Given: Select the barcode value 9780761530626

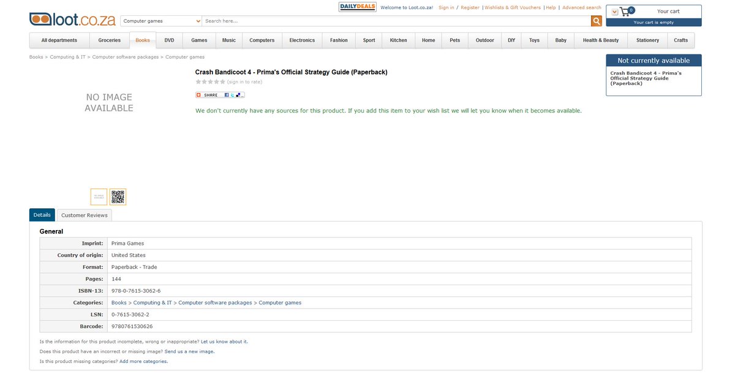Looking at the screenshot, I should point(132,326).
